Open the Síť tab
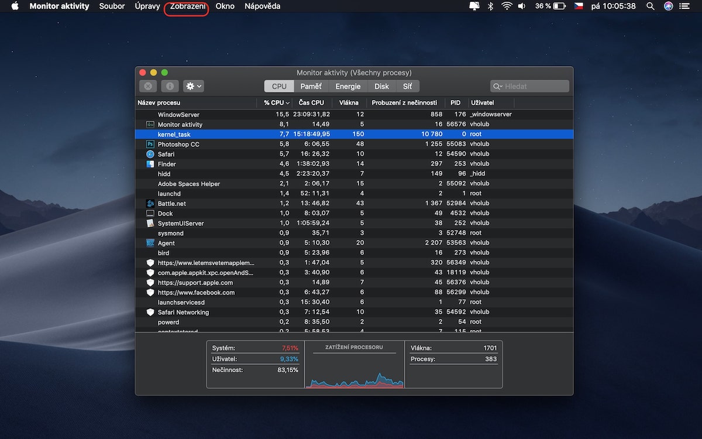This screenshot has width=702, height=439. coord(407,86)
